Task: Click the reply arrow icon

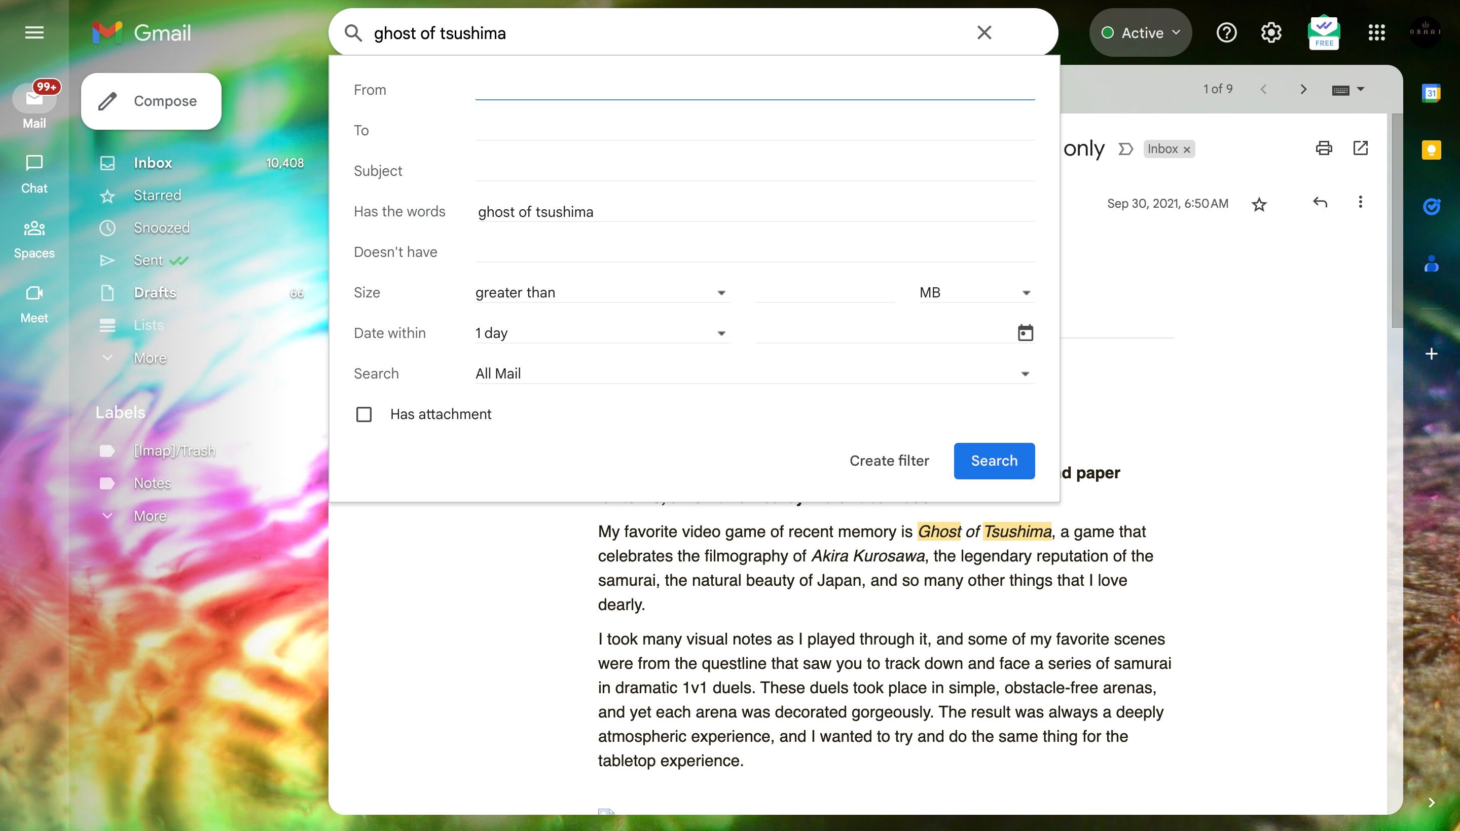Action: click(1320, 202)
